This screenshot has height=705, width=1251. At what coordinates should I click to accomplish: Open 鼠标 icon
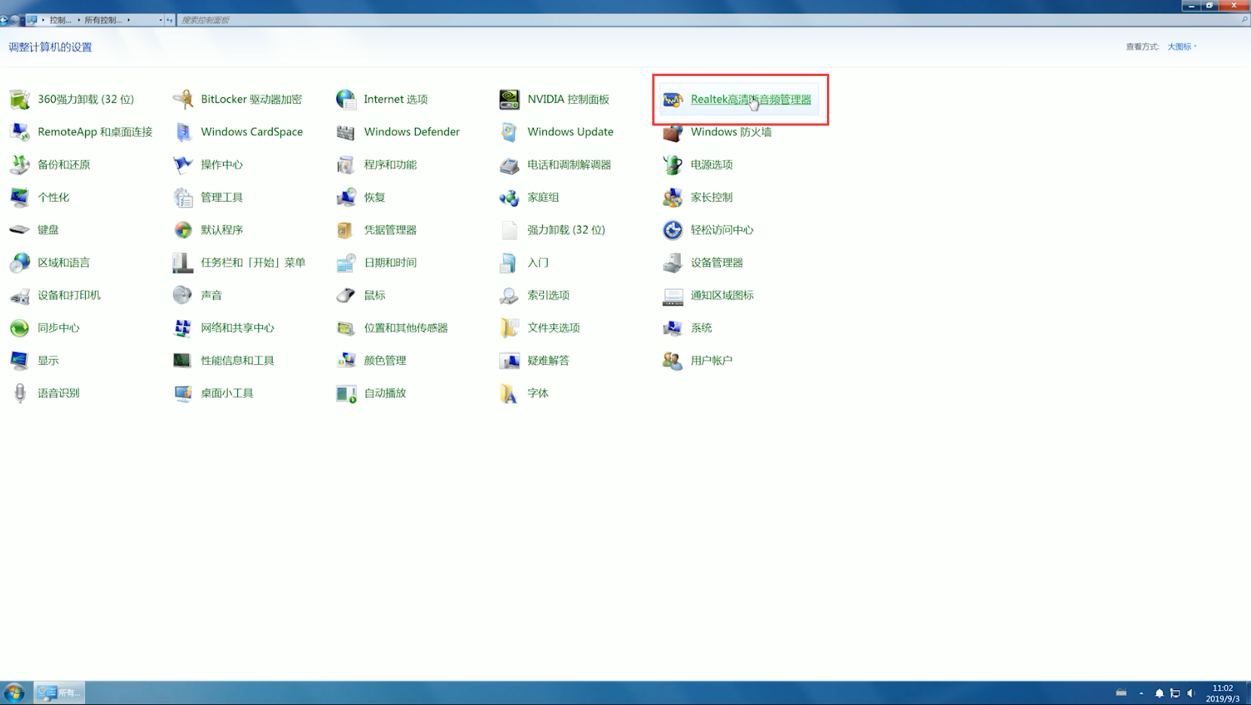point(346,295)
